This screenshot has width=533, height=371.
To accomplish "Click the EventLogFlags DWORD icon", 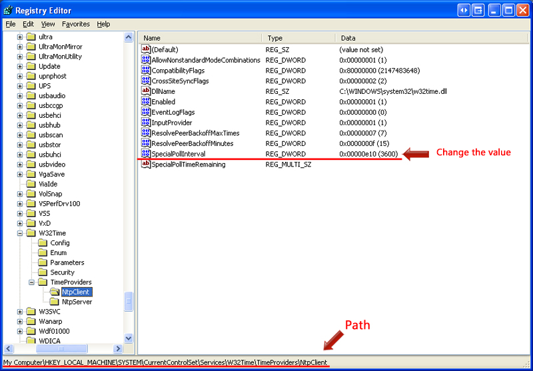I will [146, 112].
